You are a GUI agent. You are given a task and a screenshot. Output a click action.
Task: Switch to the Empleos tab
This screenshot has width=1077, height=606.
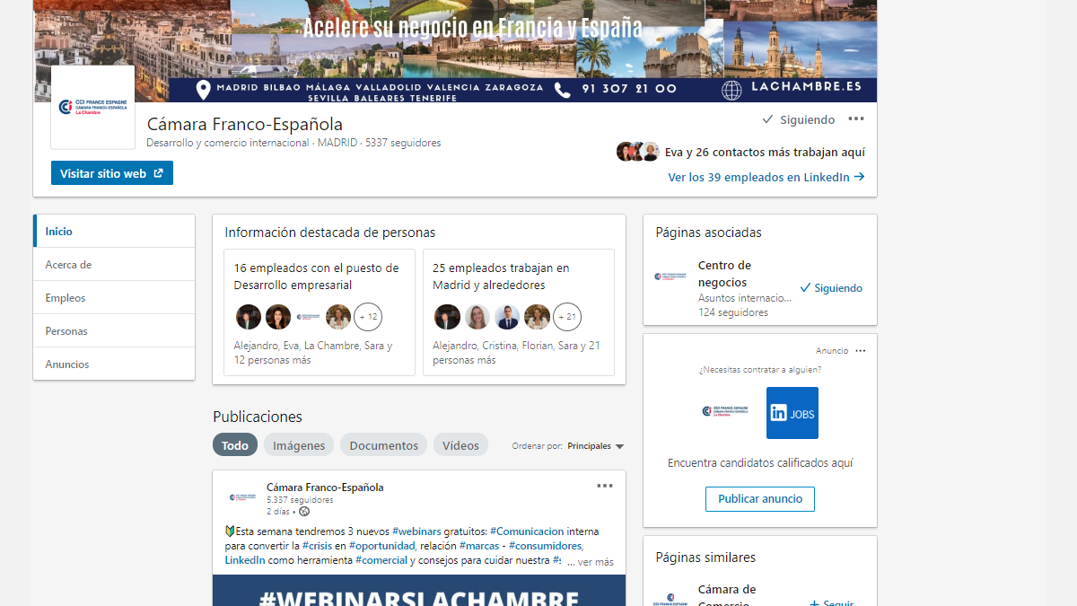tap(66, 298)
